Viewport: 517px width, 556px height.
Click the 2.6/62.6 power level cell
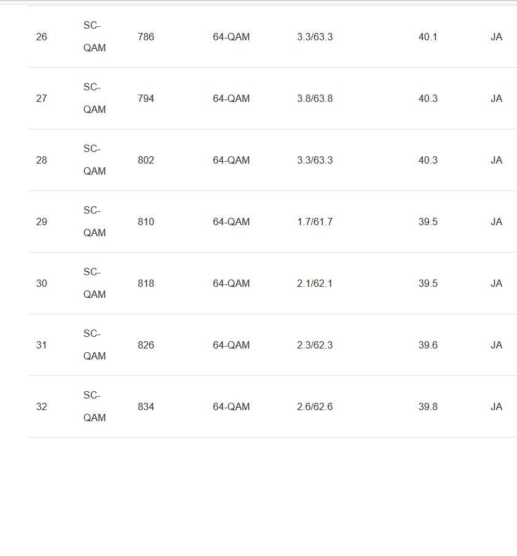315,407
